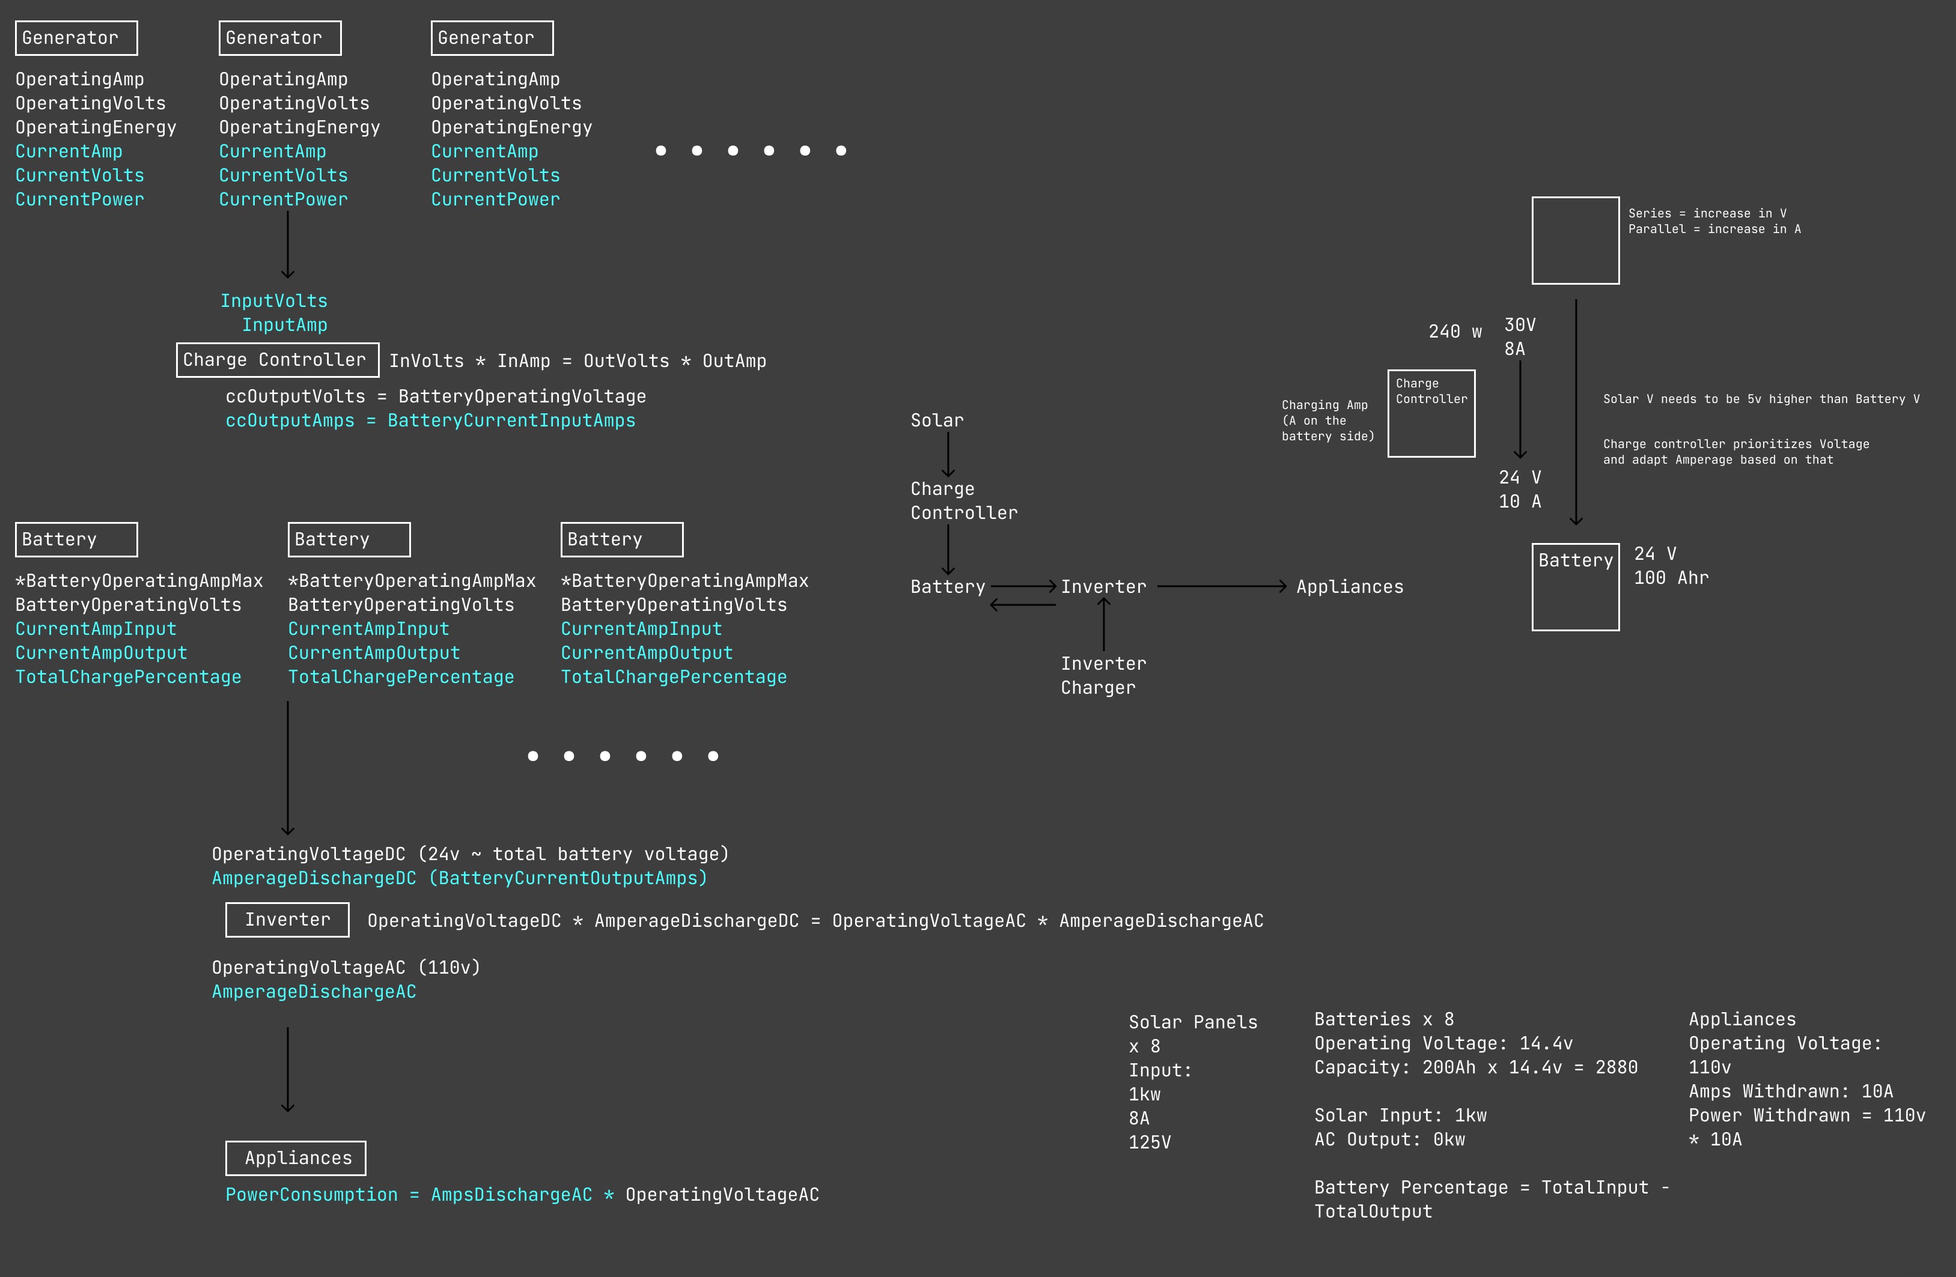Viewport: 1956px width, 1277px height.
Task: Click the Solar label atop the flow diagram
Action: 936,420
